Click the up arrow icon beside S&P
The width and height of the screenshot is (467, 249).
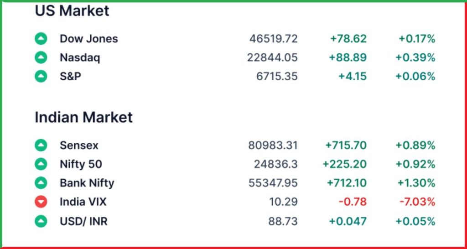tap(41, 76)
